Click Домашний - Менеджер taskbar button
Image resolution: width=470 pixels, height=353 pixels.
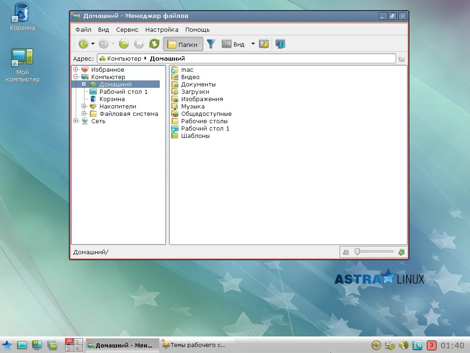123,345
